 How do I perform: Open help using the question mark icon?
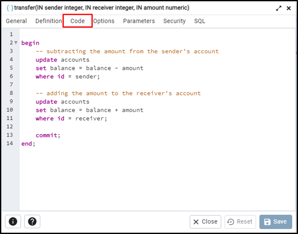[x=32, y=222]
